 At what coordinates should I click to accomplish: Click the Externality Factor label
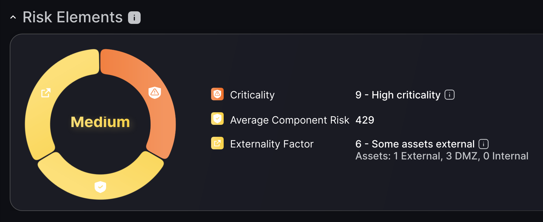click(x=272, y=144)
